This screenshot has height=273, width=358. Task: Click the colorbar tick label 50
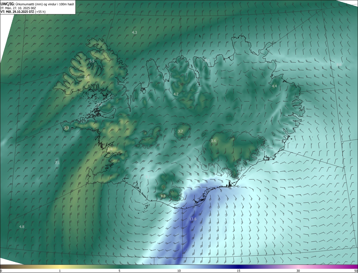click(x=356, y=271)
